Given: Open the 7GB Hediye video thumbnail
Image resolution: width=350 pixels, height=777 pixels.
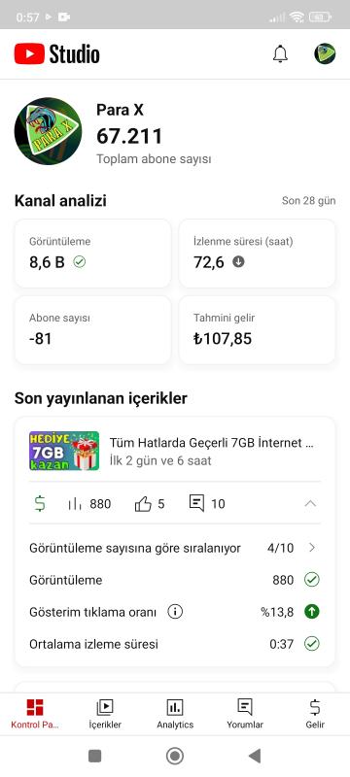Looking at the screenshot, I should tap(64, 451).
